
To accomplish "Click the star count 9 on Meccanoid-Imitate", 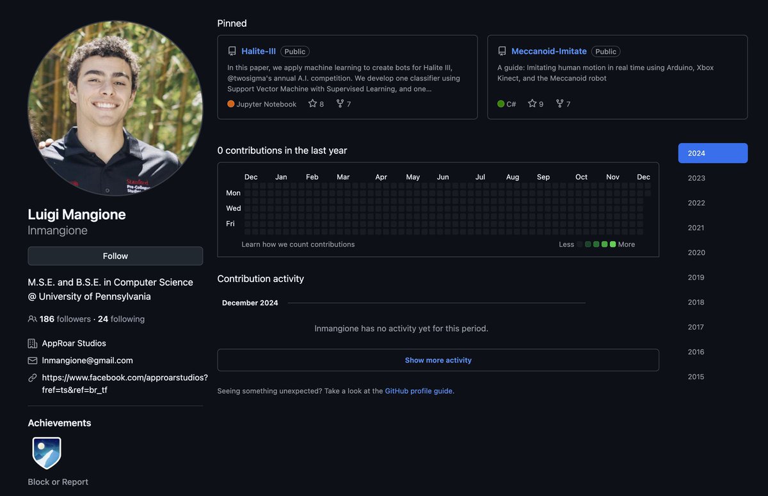I will coord(541,104).
